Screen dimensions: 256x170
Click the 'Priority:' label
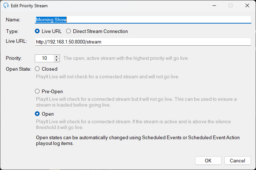tap(14, 58)
